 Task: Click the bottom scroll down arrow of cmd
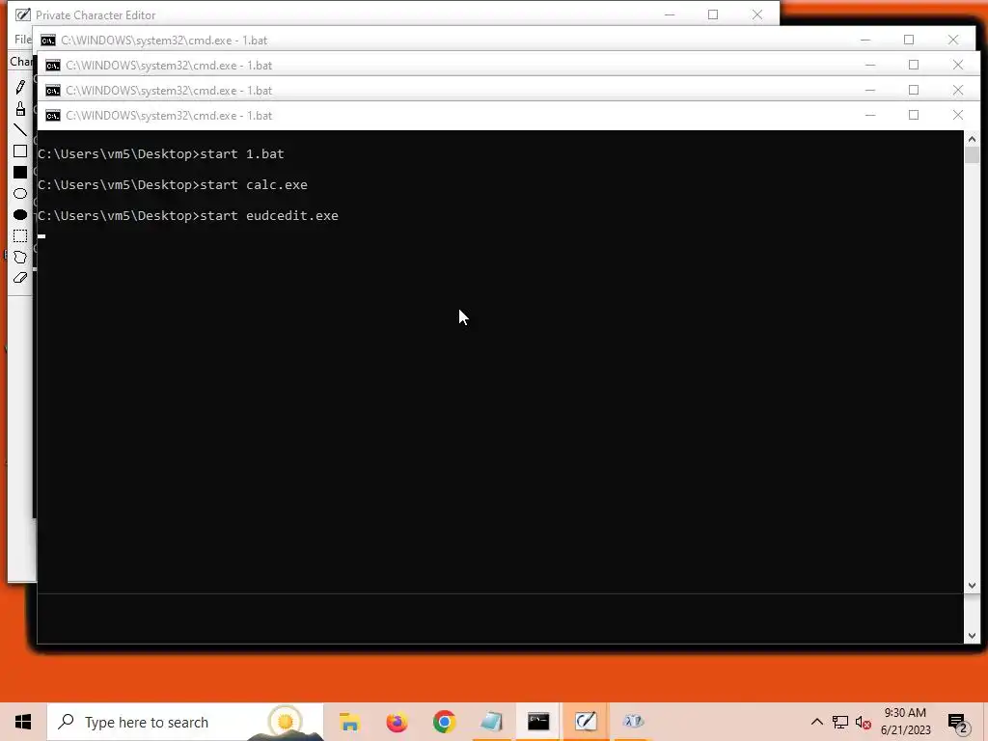coord(972,636)
